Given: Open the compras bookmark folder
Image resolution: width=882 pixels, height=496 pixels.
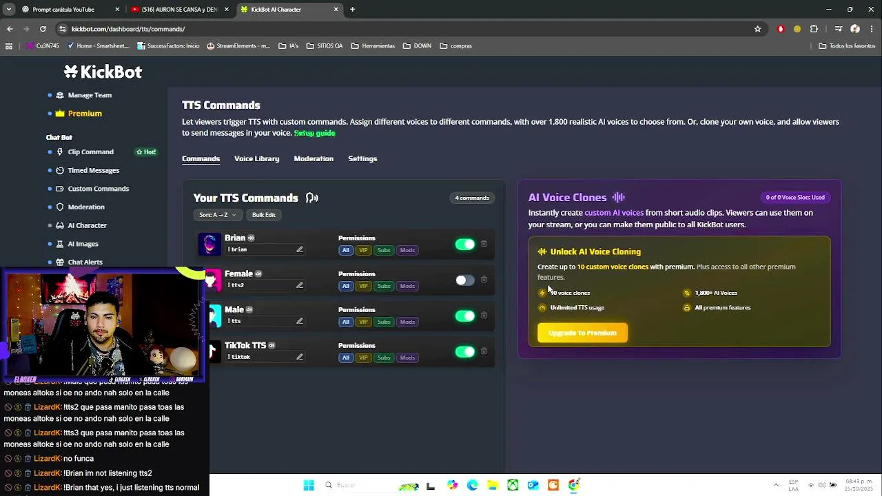Looking at the screenshot, I should coord(455,45).
